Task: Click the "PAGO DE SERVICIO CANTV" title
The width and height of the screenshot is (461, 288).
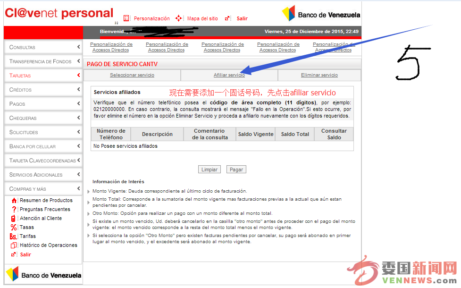Action: click(122, 64)
